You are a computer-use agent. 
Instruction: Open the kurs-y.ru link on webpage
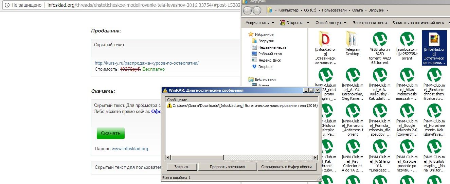click(x=146, y=63)
